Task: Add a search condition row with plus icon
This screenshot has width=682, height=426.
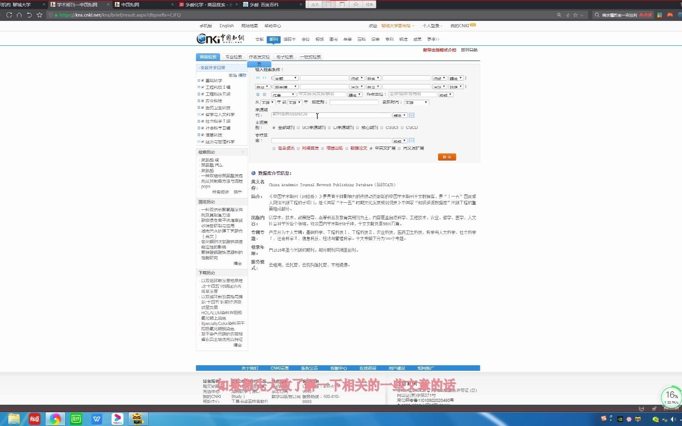Action: pos(258,78)
